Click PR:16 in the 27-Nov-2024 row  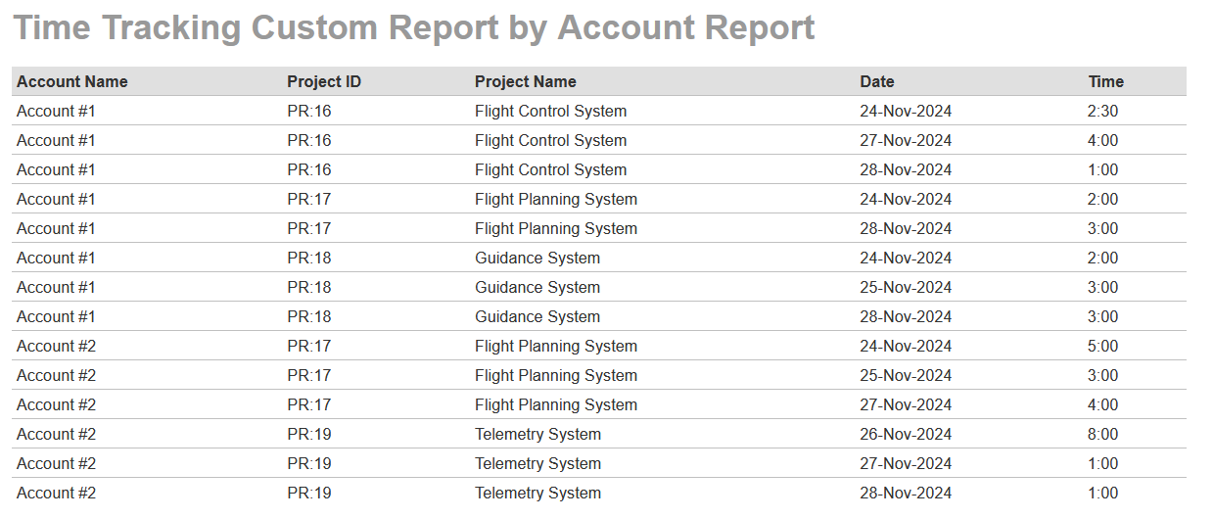pyautogui.click(x=309, y=141)
